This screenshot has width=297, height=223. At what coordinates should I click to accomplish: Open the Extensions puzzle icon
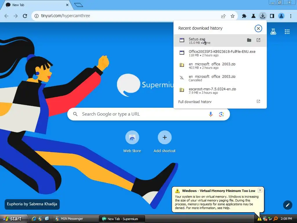(x=244, y=16)
